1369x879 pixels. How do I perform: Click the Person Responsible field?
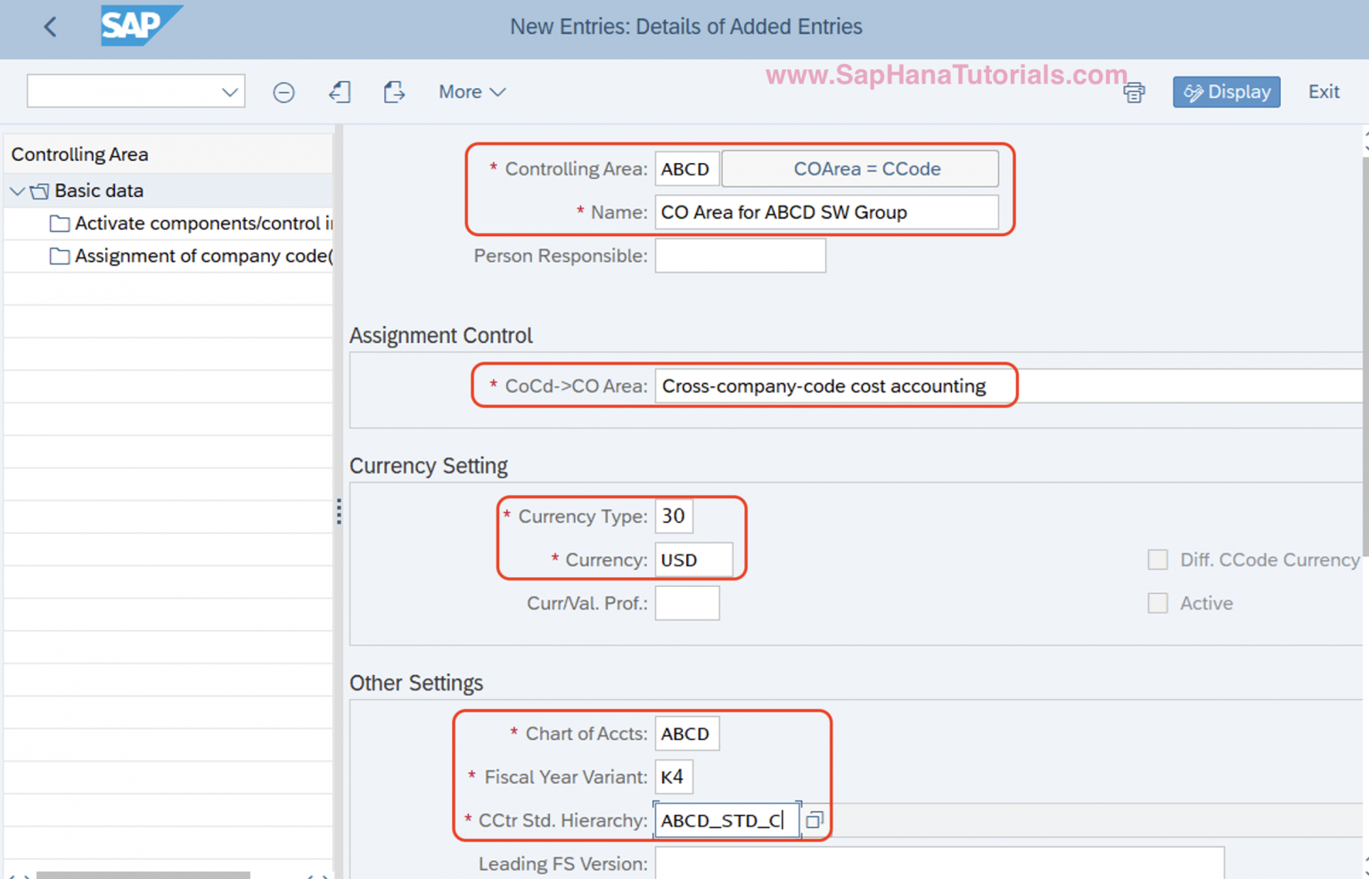[741, 256]
